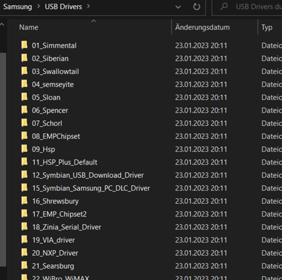
Task: Click the 11_HSP_Plus_Default folder icon
Action: coord(24,162)
